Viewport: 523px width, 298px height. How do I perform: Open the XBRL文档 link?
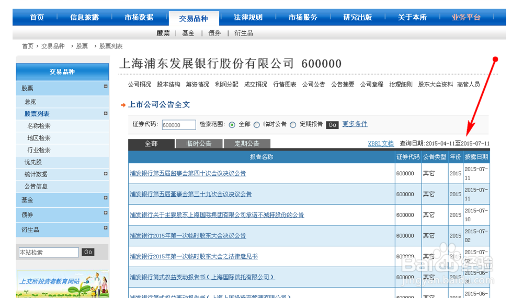pos(381,144)
